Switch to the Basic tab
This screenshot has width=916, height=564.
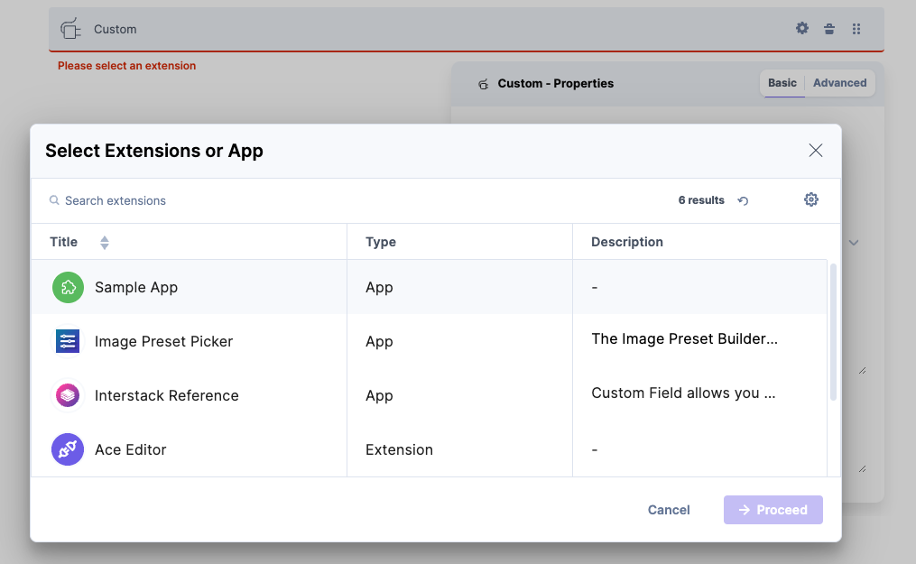[x=782, y=83]
